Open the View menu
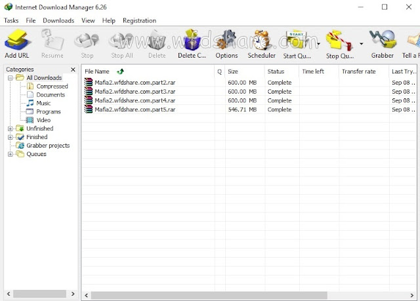The width and height of the screenshot is (420, 301). pos(88,20)
